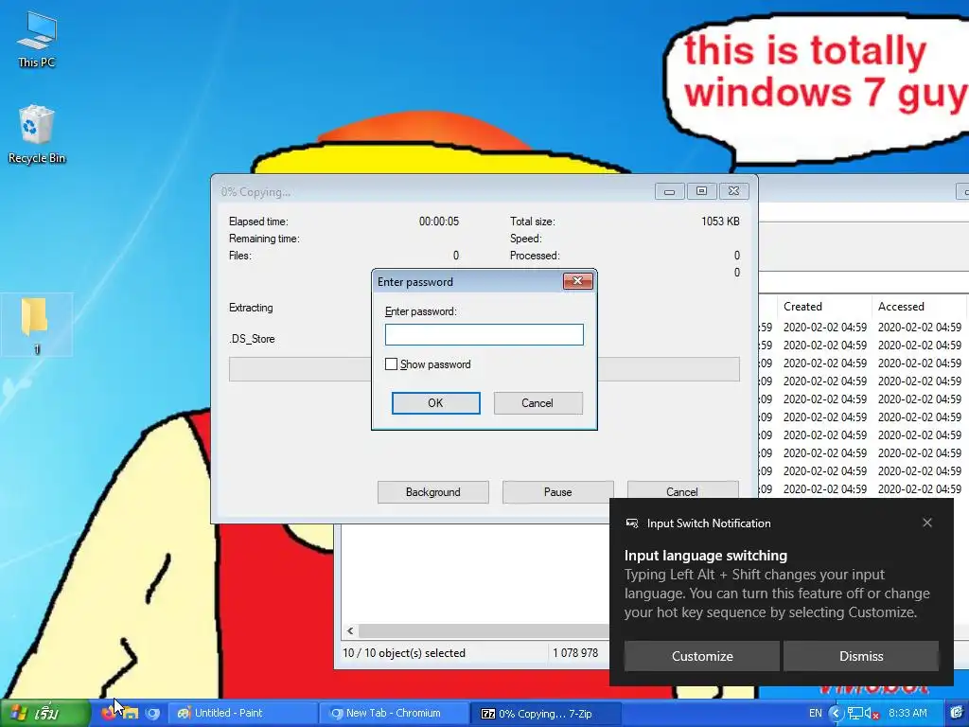Confirm the password with OK

(x=435, y=403)
